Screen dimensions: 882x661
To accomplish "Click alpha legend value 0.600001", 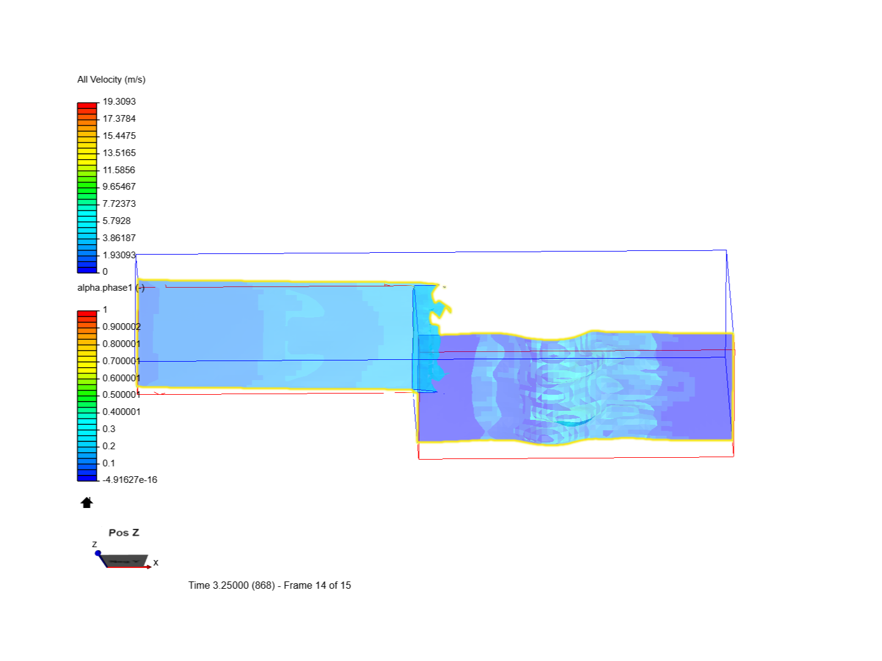I will 121,378.
